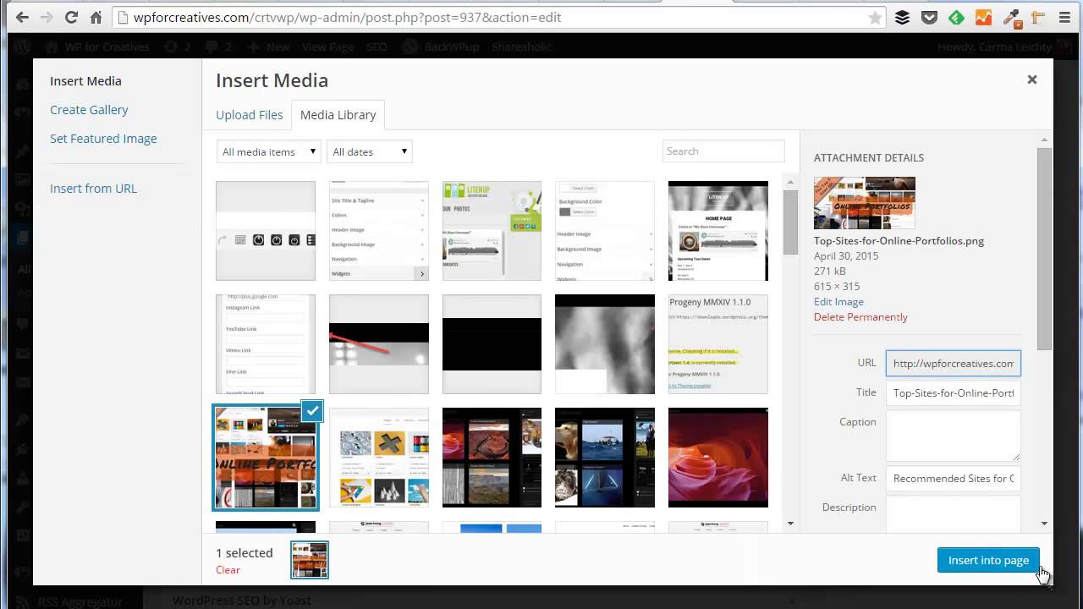Viewport: 1083px width, 609px height.
Task: Select the dog and boats photo grid thumbnail
Action: tap(605, 458)
